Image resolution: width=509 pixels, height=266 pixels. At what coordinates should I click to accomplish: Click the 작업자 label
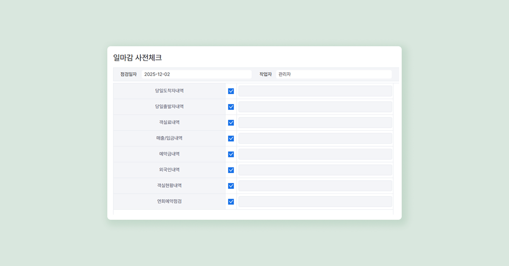[x=266, y=74]
